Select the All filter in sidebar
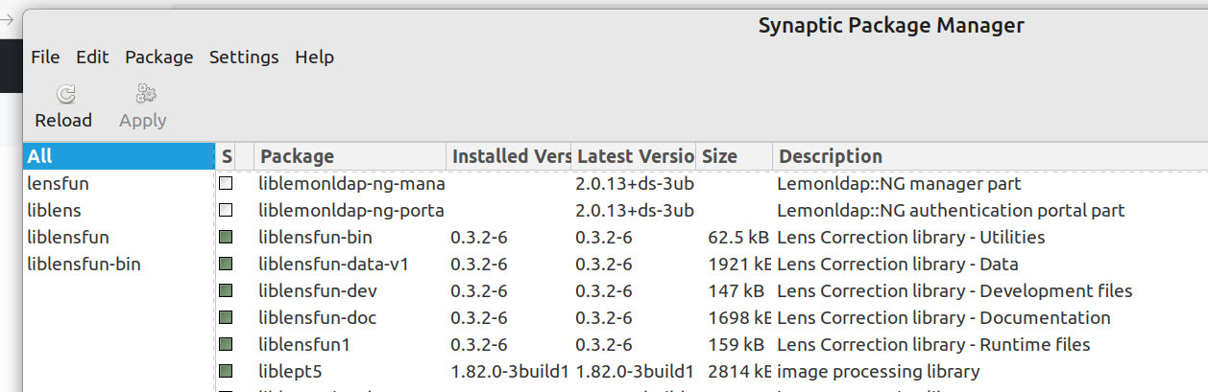 (x=40, y=156)
